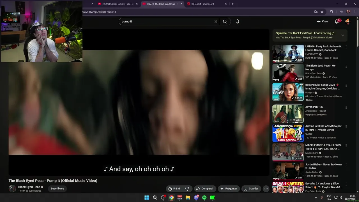The image size is (359, 202).
Task: Click 'Ver playlist completa' link
Action: pyautogui.click(x=316, y=114)
